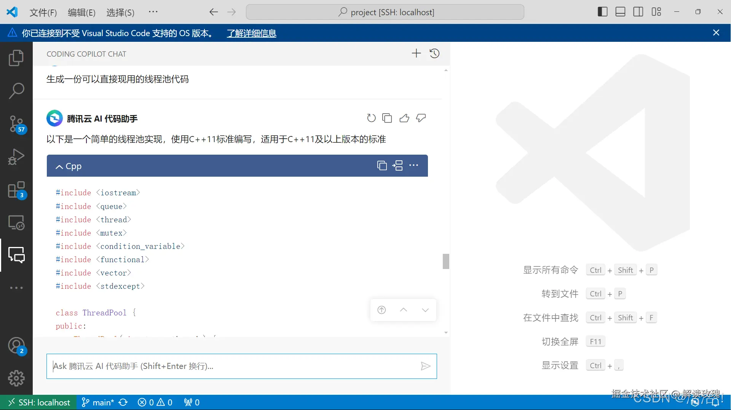Show additional views in activity bar

coord(16,288)
